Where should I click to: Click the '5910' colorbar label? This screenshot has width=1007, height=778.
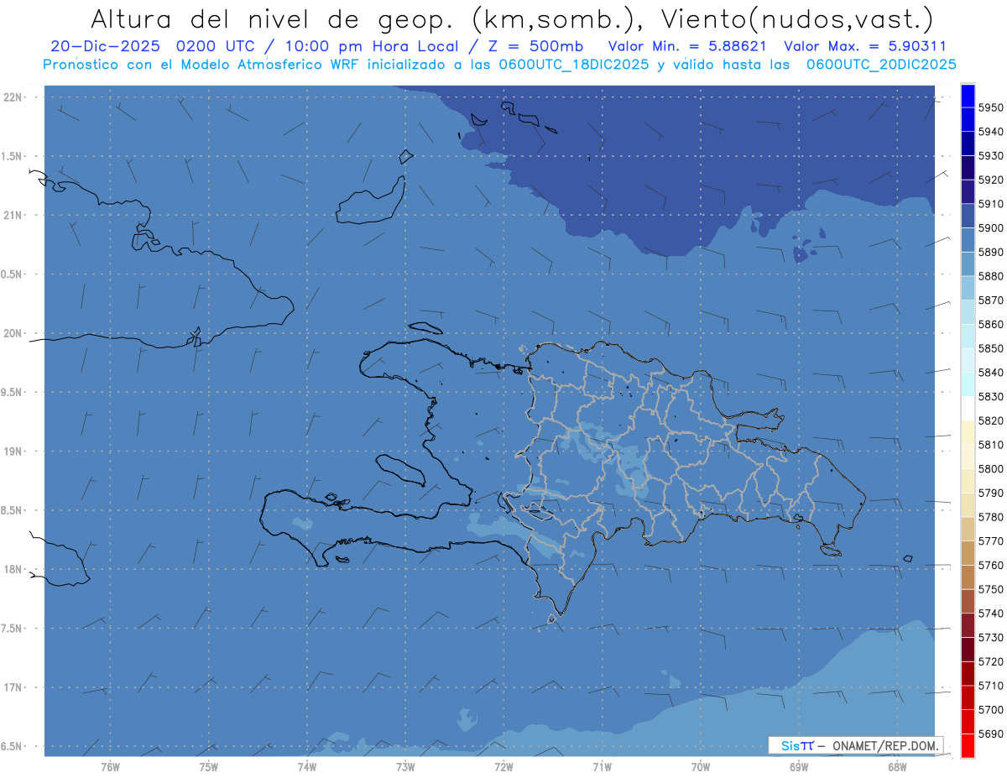[x=990, y=204]
